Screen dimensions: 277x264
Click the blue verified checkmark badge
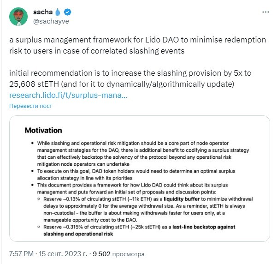coord(67,12)
